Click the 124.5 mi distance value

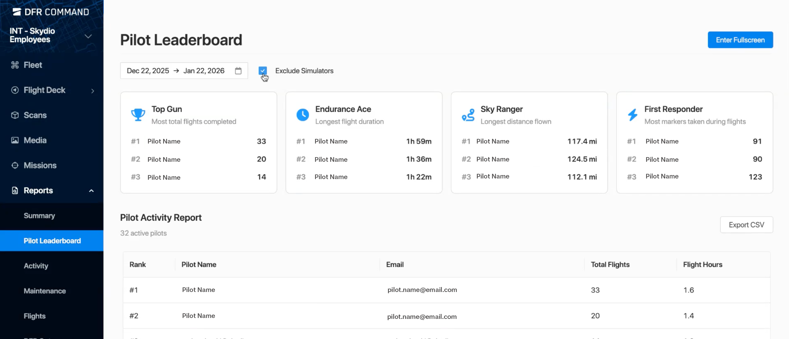[x=582, y=159]
